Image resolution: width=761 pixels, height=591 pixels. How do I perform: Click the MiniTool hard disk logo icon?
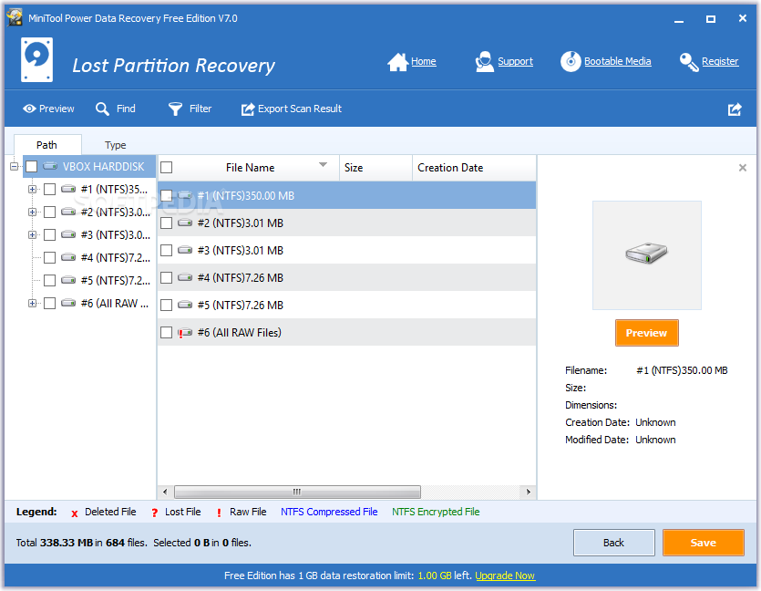[x=36, y=59]
